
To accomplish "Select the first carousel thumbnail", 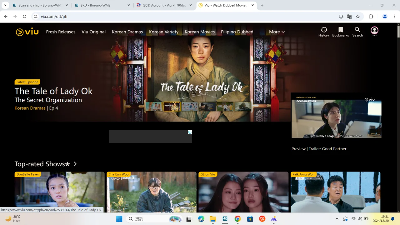I will (154, 107).
